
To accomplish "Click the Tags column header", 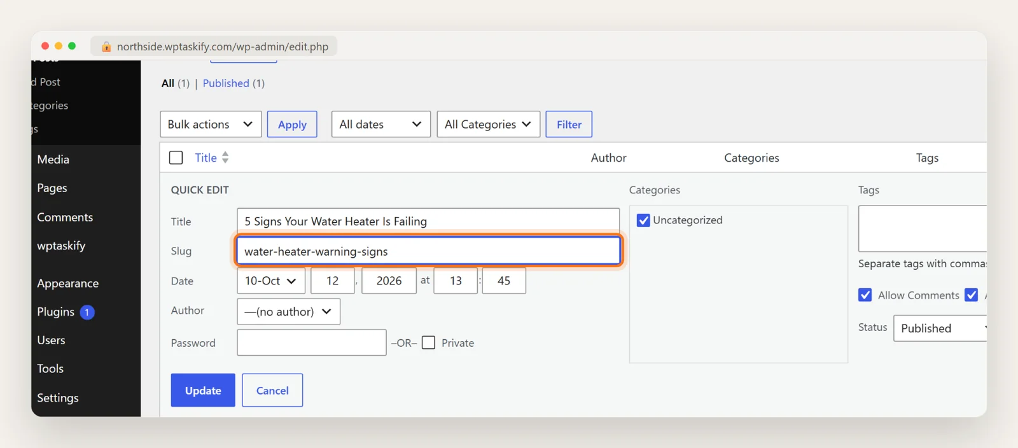I will [x=927, y=158].
